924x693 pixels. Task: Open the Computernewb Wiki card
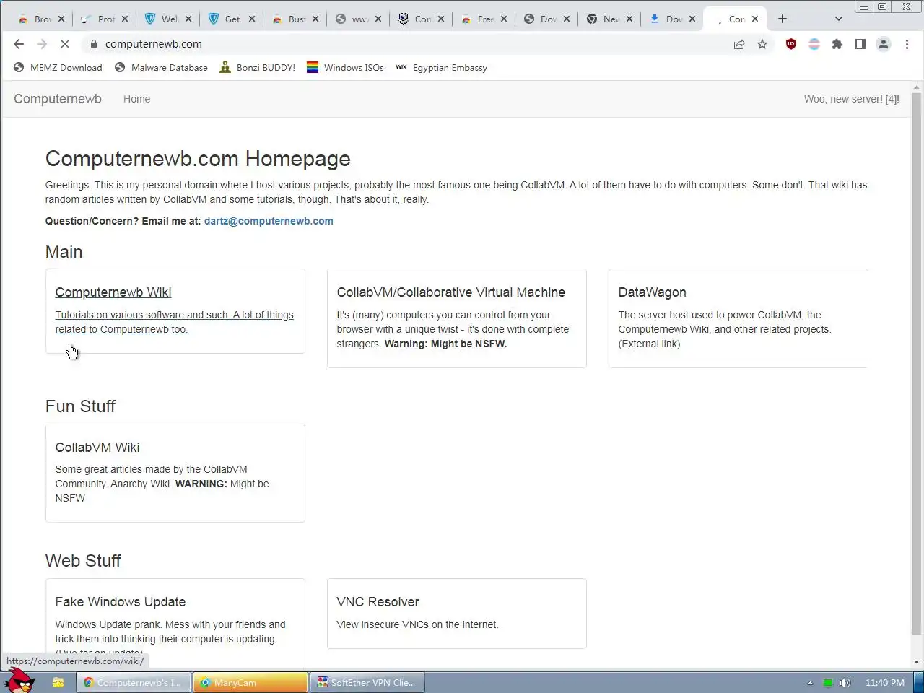[x=175, y=311]
